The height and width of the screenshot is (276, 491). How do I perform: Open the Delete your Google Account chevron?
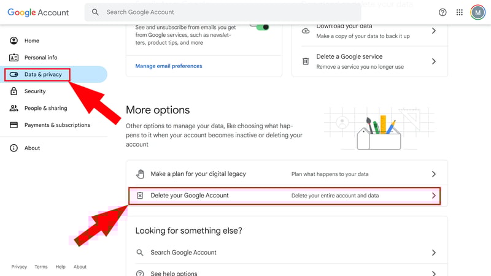[434, 196]
